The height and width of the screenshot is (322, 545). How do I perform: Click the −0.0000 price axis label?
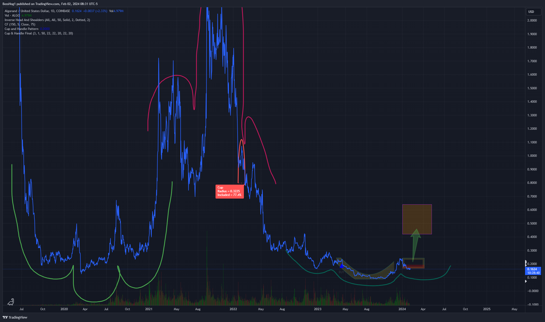point(533,291)
